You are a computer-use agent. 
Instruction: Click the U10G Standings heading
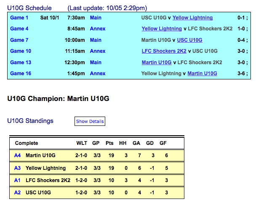pos(30,121)
